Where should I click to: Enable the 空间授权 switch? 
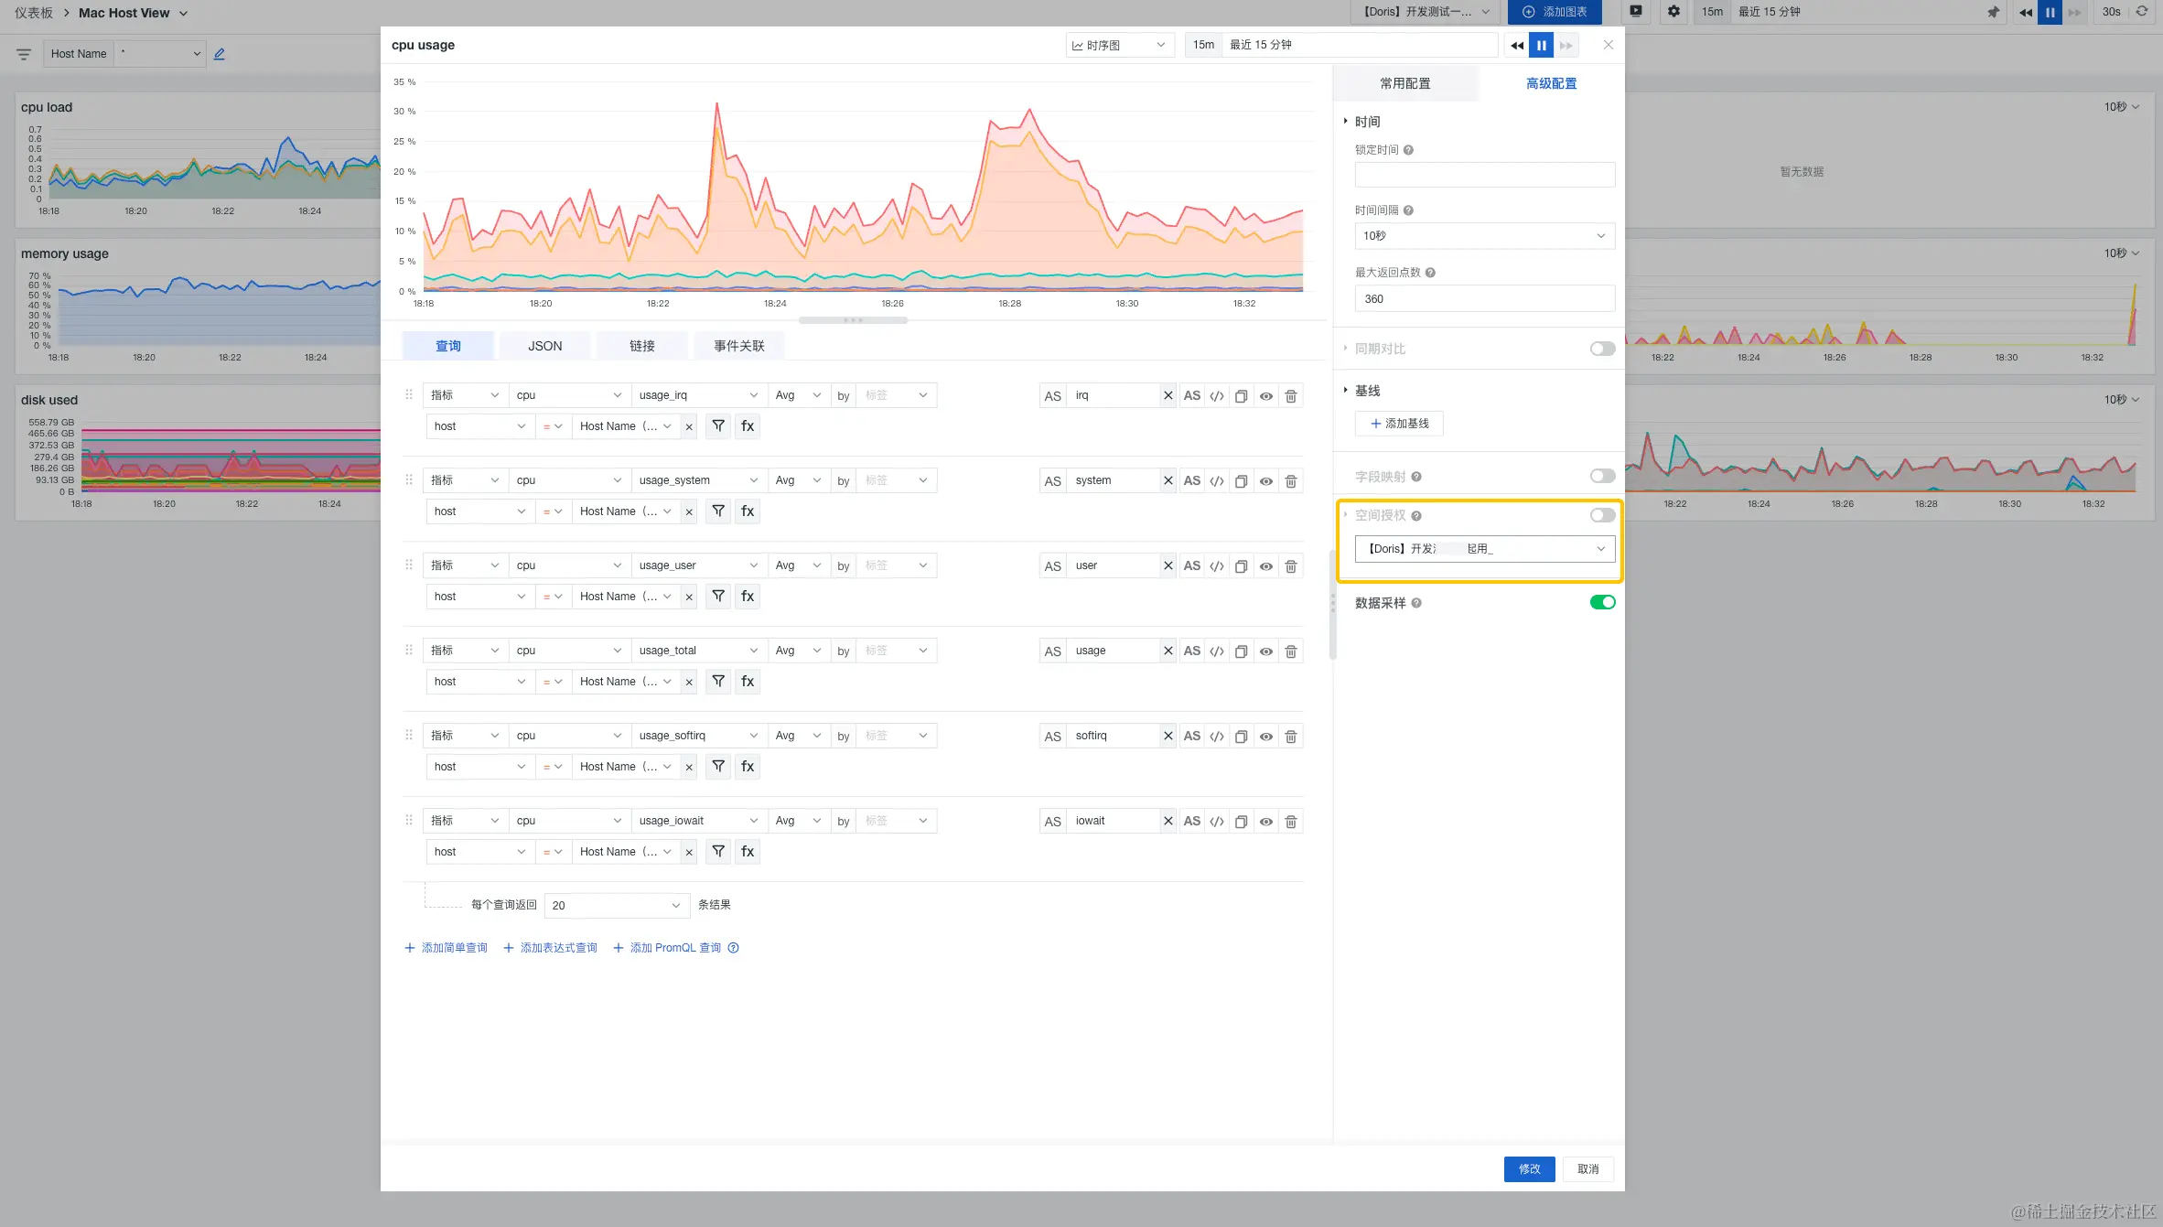(x=1602, y=515)
